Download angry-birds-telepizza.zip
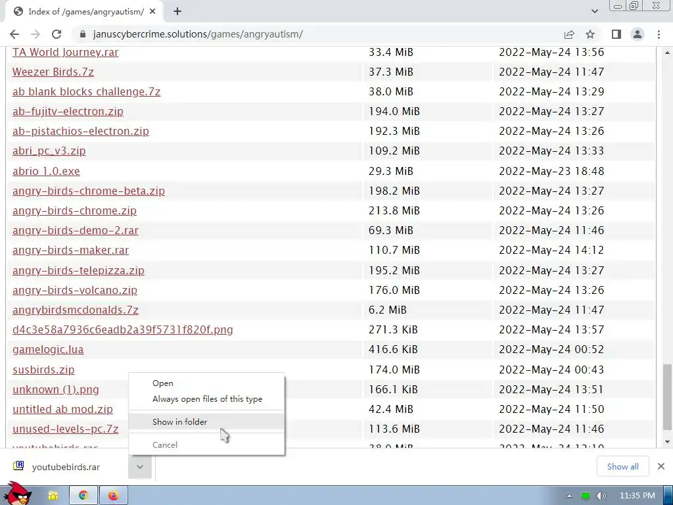 tap(78, 270)
